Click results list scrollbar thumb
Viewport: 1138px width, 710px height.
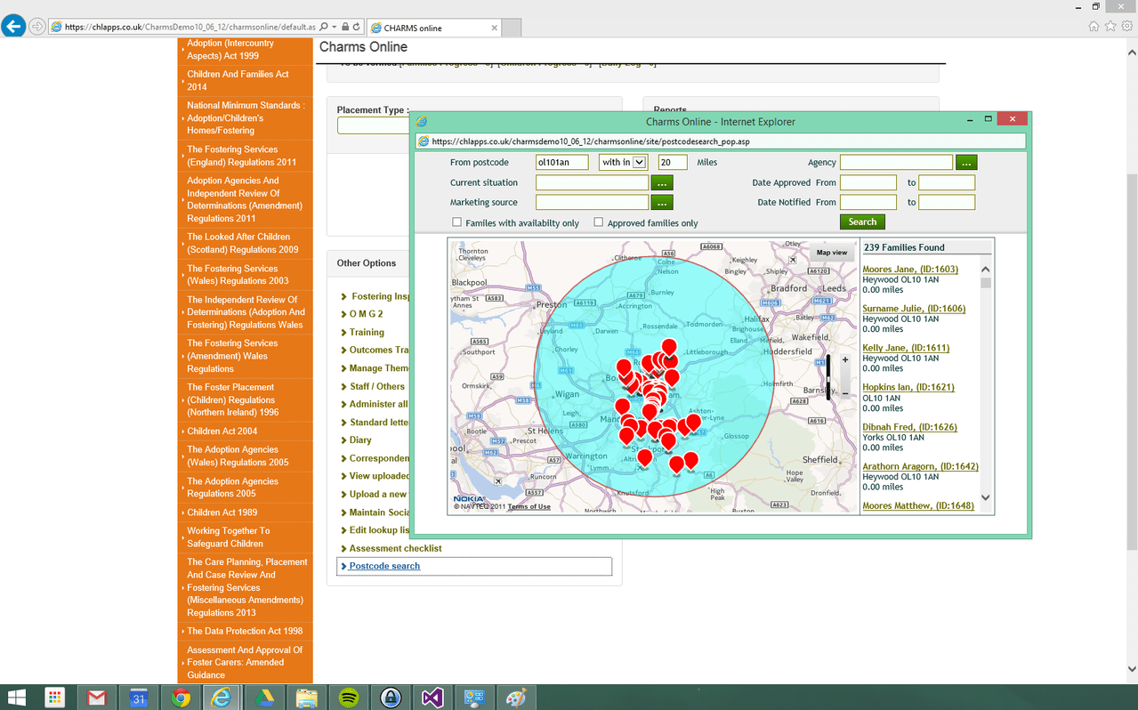point(985,283)
